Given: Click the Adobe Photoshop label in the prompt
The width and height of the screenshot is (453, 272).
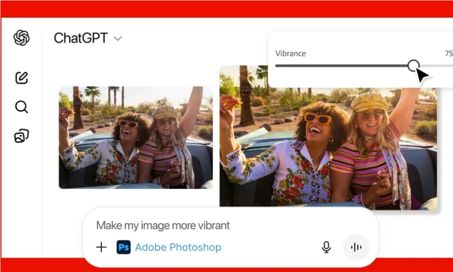Looking at the screenshot, I should click(x=178, y=247).
